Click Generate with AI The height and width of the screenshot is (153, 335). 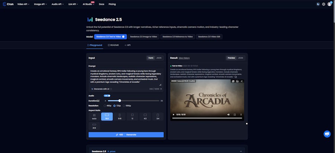[100, 89]
